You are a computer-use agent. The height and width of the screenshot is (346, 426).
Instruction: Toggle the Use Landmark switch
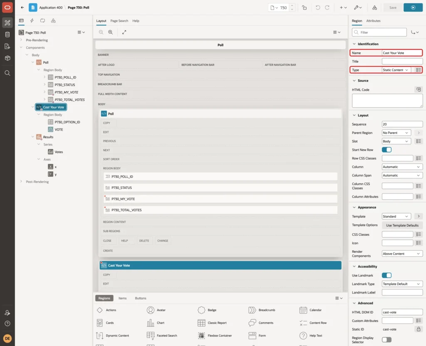[x=386, y=275]
